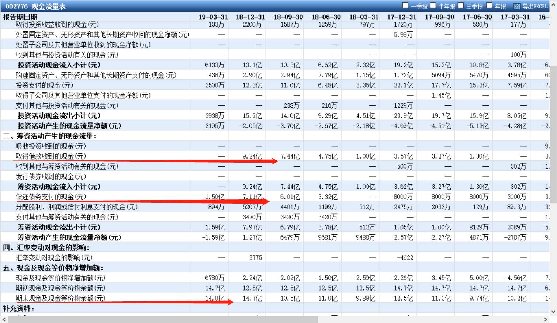Tick the 半年报 checkbox
557x323 pixels.
[x=433, y=6]
